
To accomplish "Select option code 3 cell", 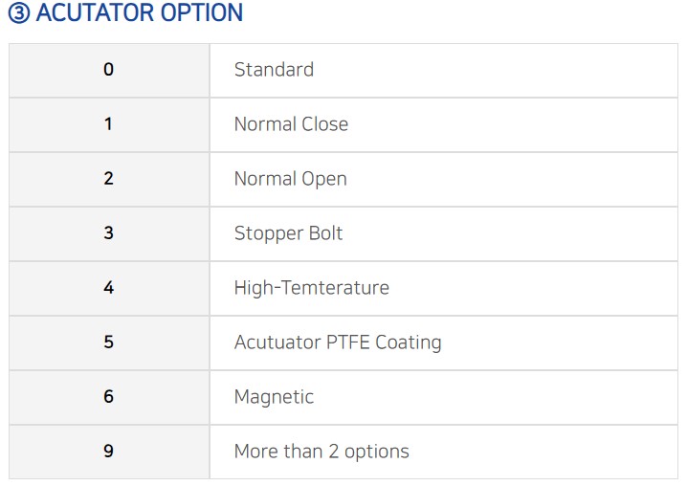I will click(109, 233).
